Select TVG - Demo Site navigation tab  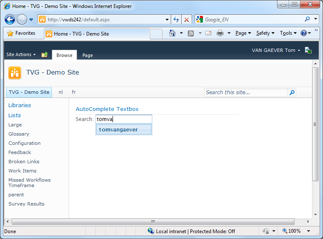click(x=29, y=92)
